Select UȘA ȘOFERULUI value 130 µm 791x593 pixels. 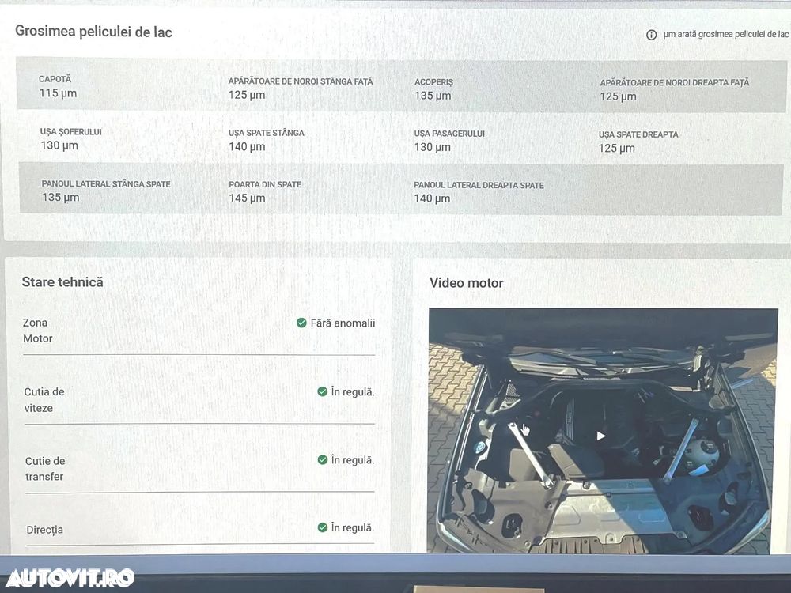tap(59, 145)
